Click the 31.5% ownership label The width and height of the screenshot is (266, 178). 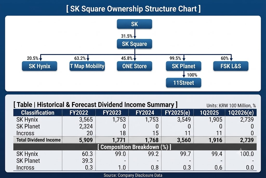[127, 36]
